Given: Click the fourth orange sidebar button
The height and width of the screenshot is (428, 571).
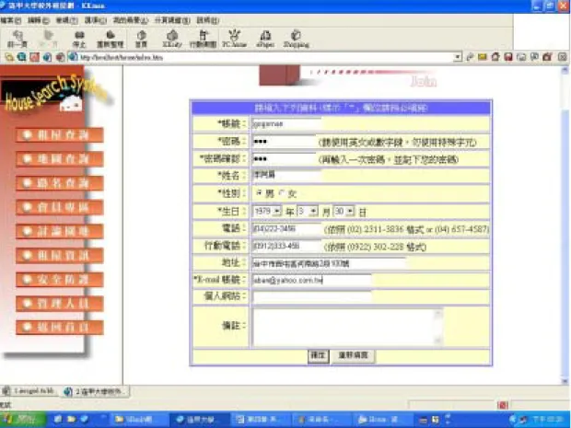Looking at the screenshot, I should (59, 207).
